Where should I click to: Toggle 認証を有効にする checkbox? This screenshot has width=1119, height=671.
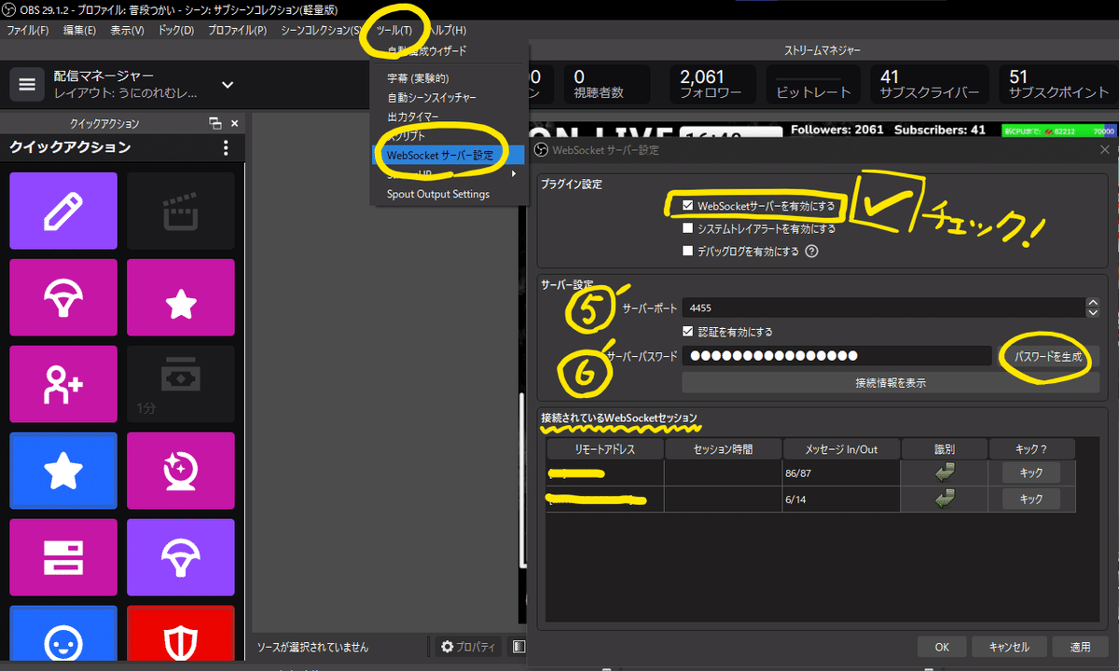(x=688, y=332)
